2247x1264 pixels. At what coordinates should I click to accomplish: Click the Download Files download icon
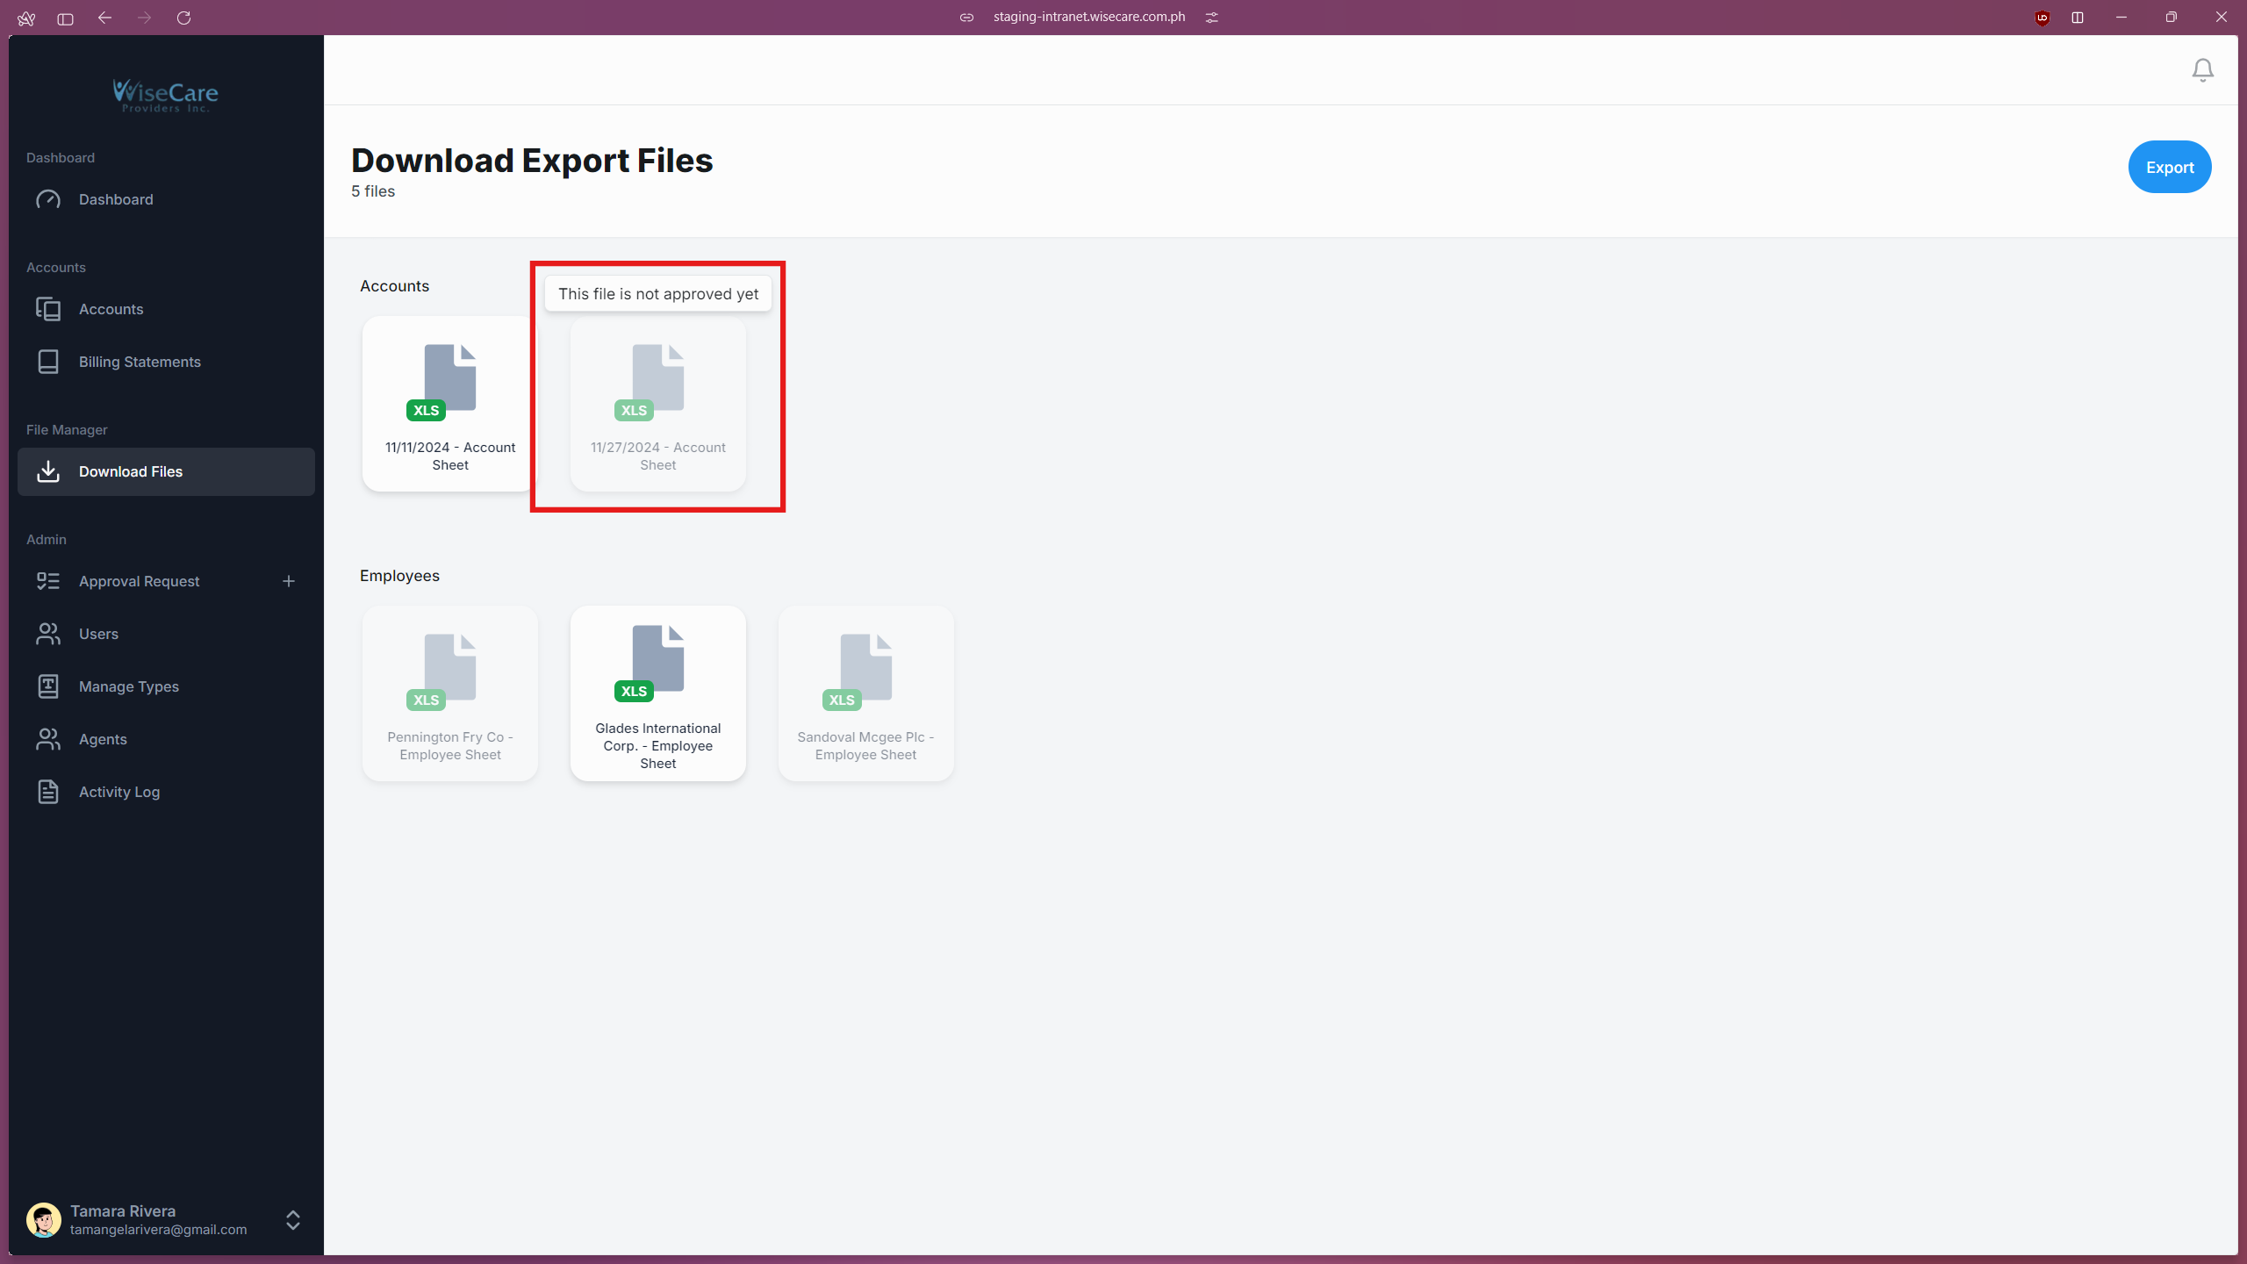point(48,471)
